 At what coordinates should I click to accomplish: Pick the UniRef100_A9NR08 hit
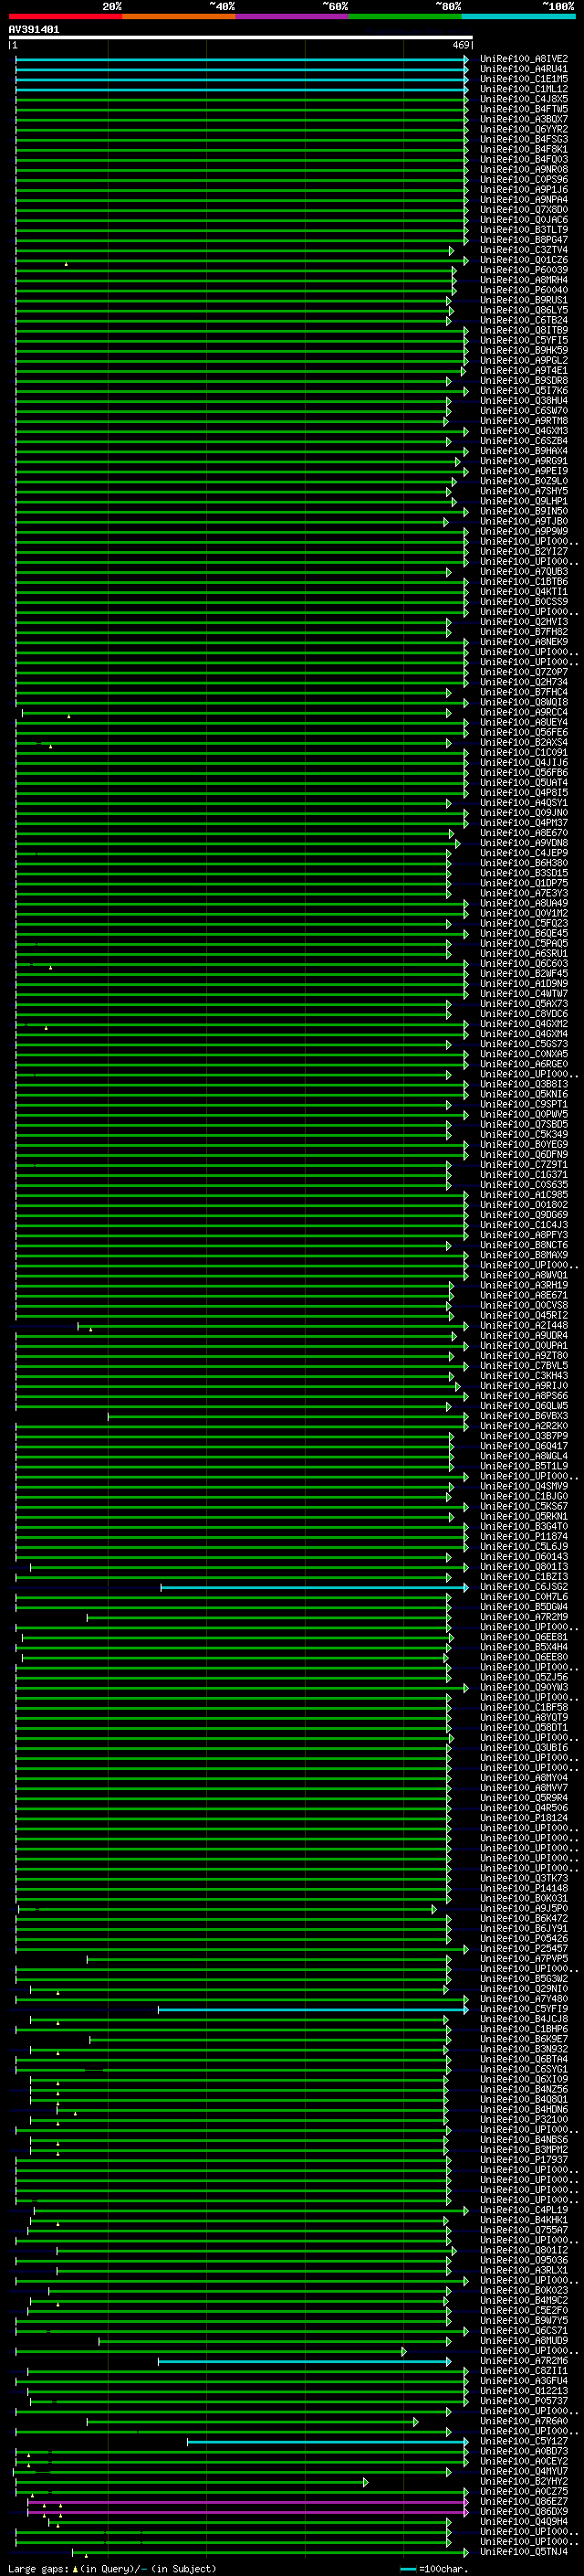click(524, 169)
